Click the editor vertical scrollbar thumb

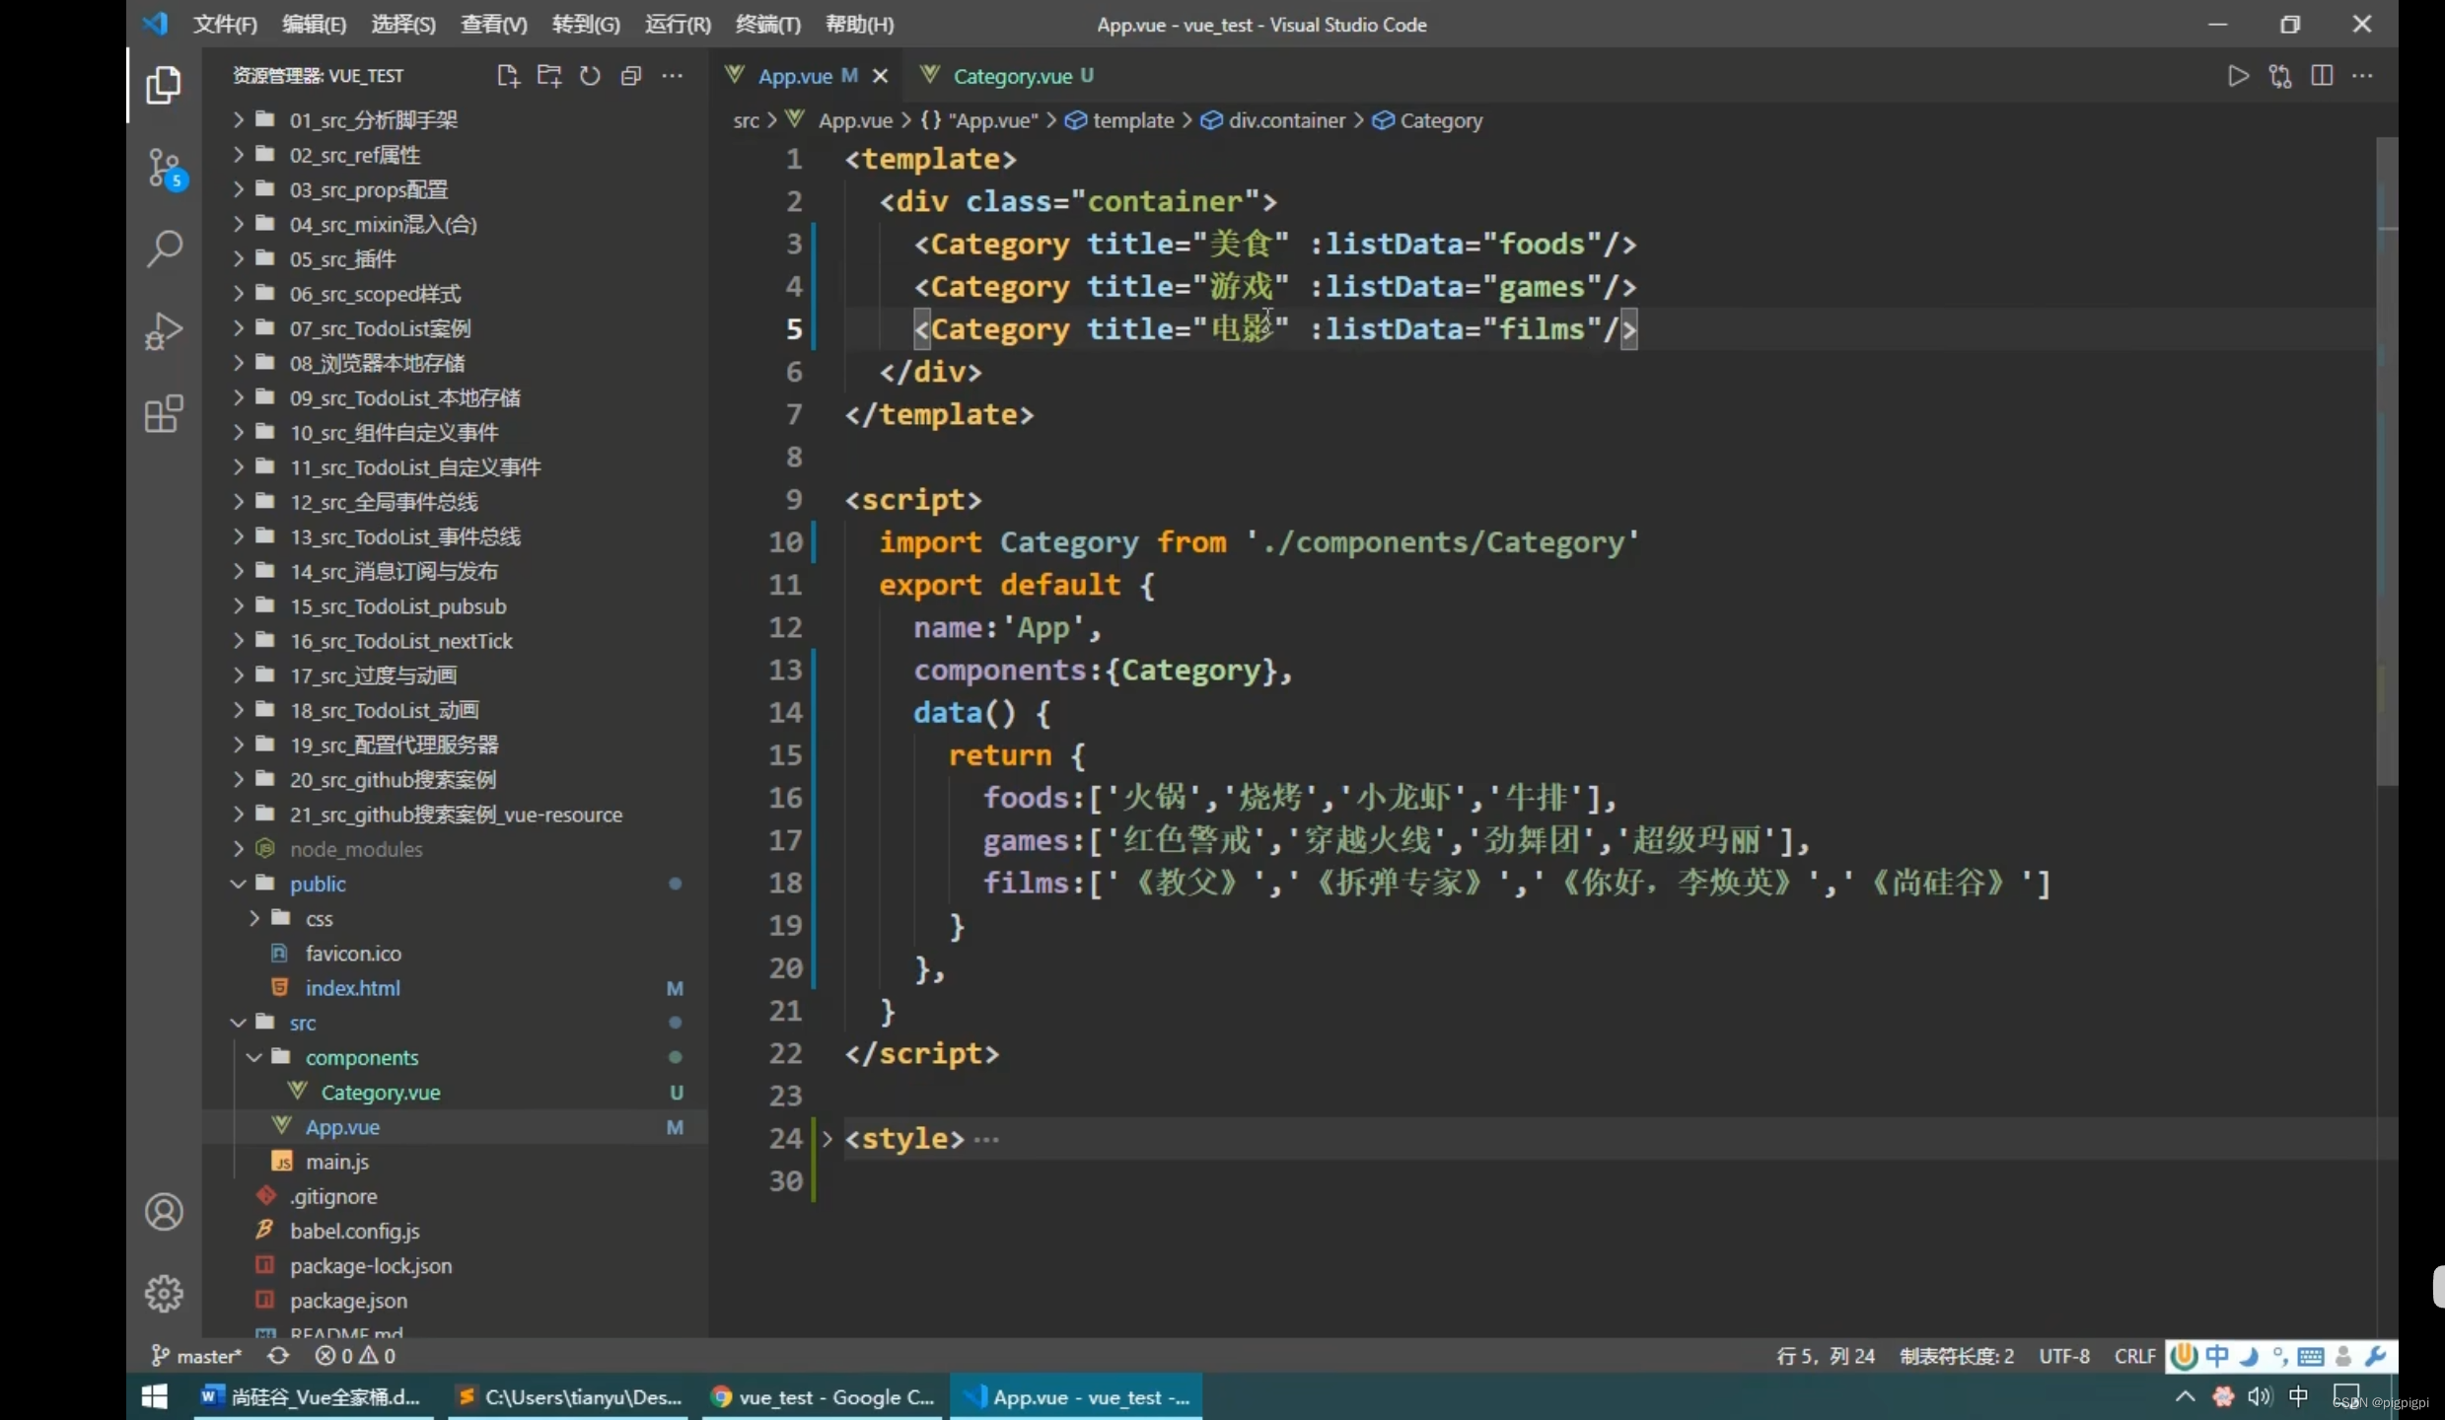point(2387,461)
